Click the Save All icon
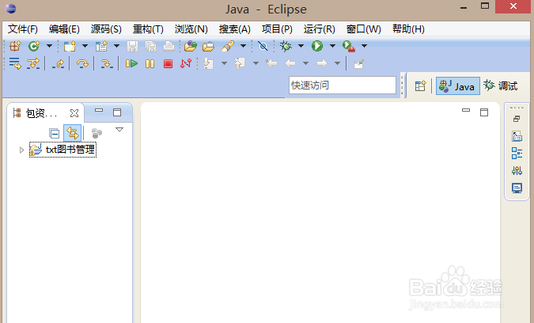The height and width of the screenshot is (323, 534). pyautogui.click(x=150, y=46)
